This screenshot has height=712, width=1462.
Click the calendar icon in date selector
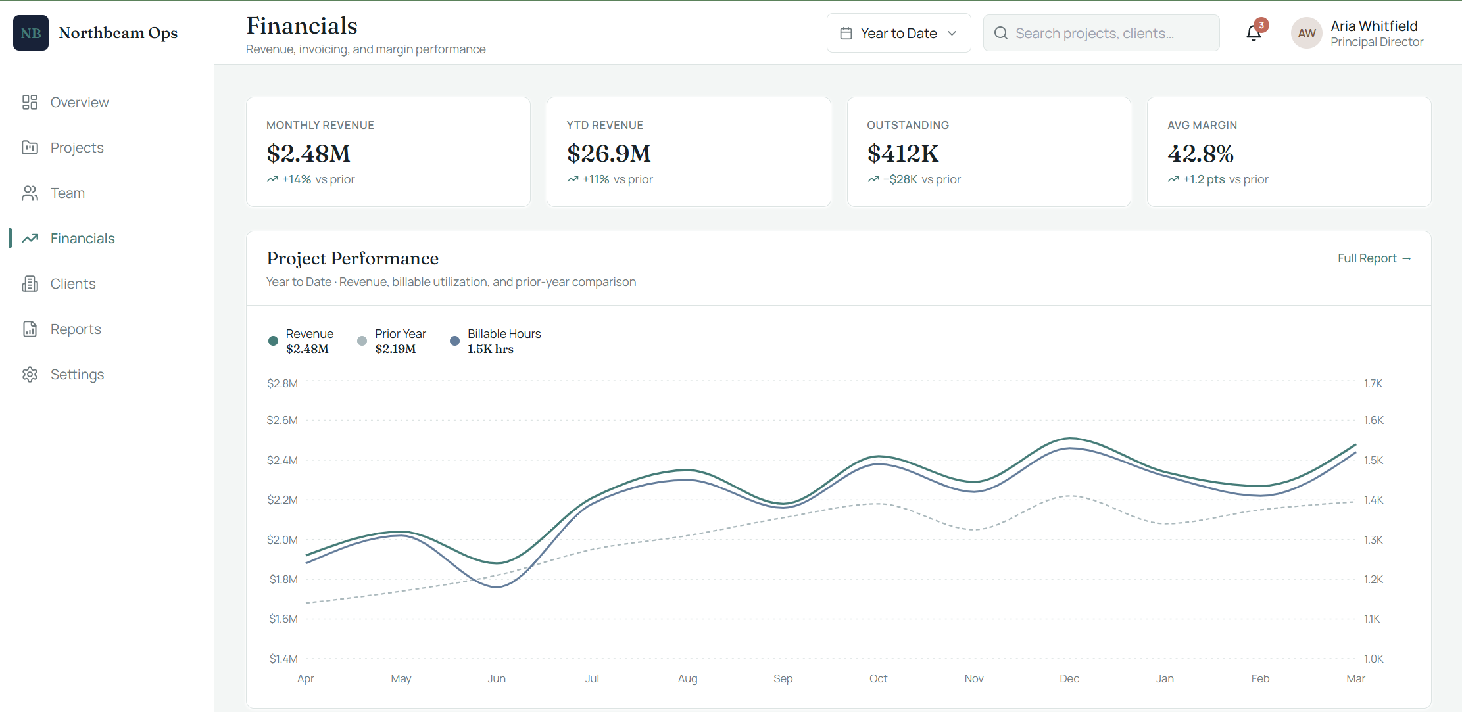[x=846, y=33]
